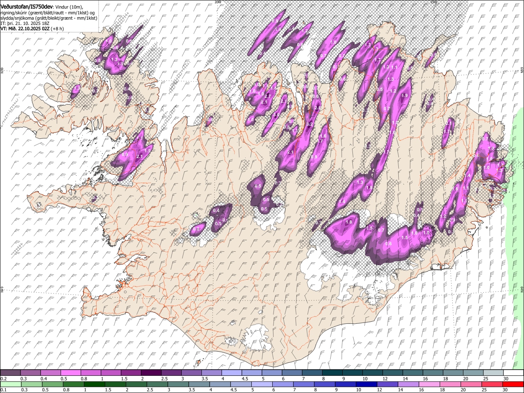Screen dimensions: 524x393
Task: Click the Veðurstofan/IS750dev title text
Action: point(27,7)
